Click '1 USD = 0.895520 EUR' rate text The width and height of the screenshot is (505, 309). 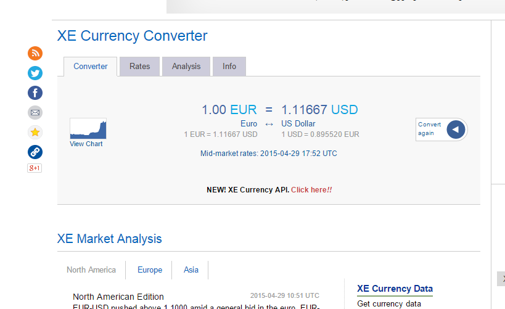pos(320,134)
